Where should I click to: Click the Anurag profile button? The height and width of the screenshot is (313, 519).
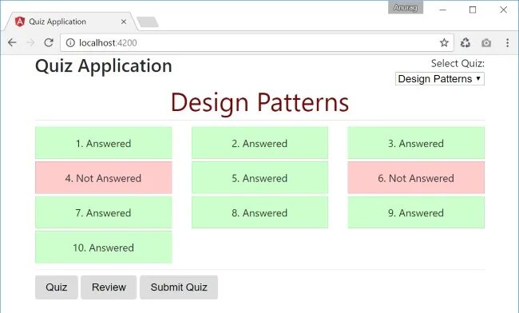pos(406,7)
